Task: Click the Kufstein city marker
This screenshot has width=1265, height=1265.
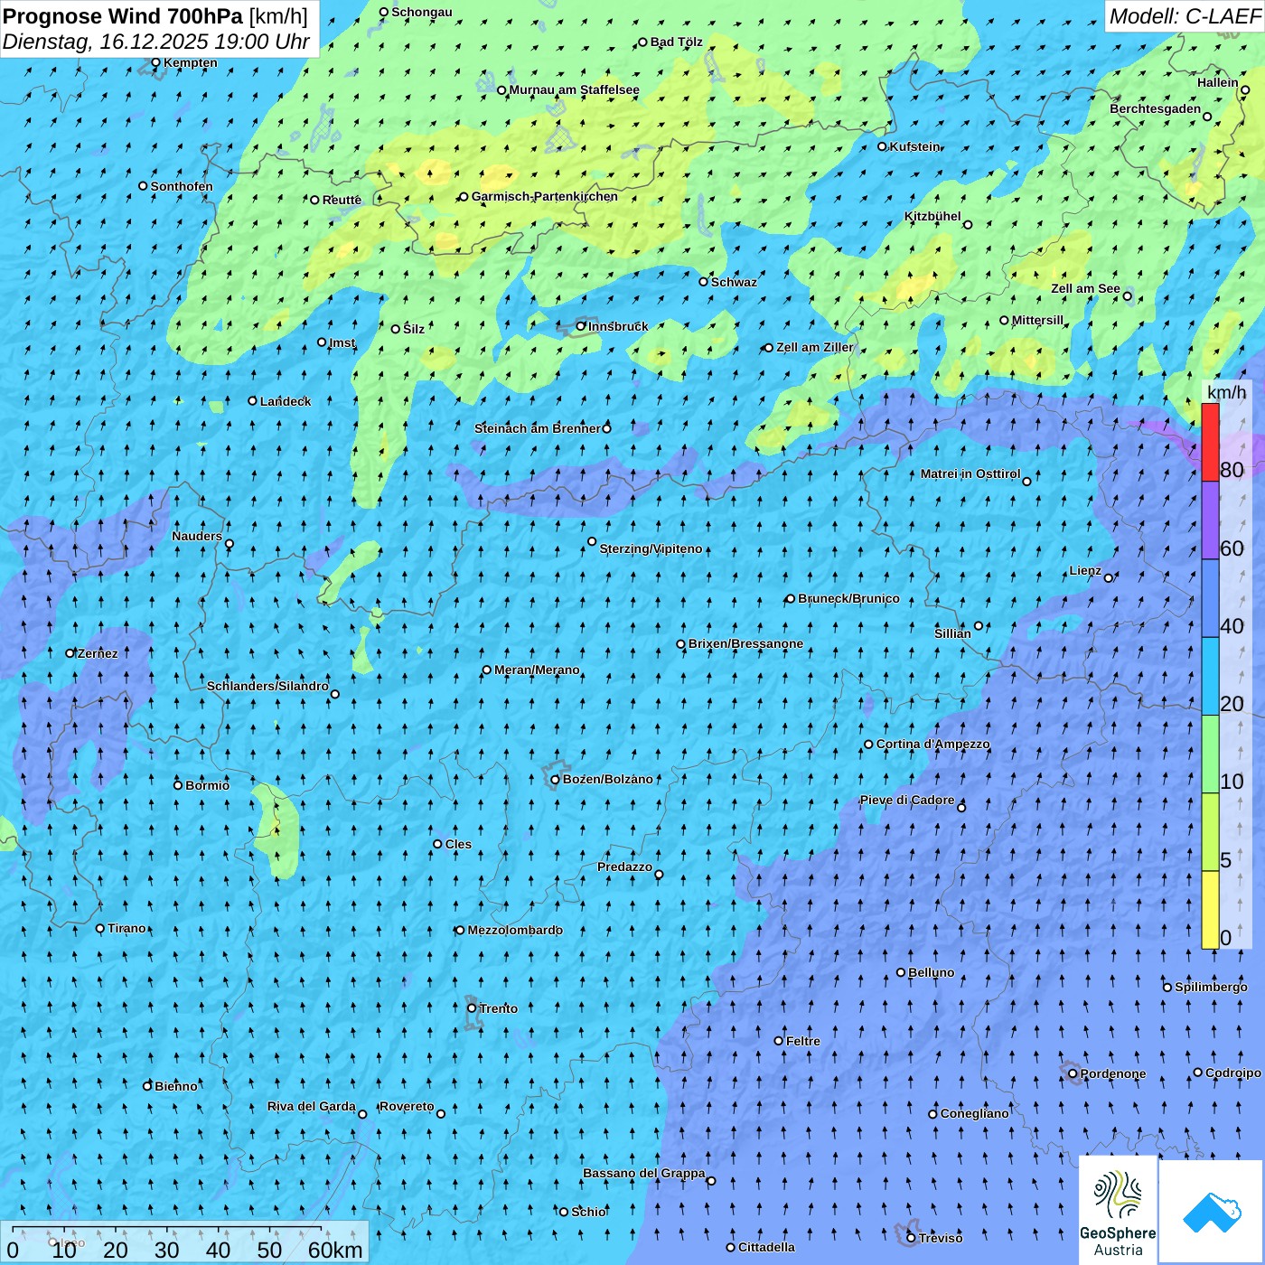Action: [x=883, y=146]
